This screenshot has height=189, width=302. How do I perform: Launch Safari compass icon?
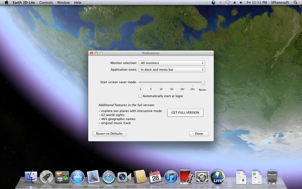[109, 177]
